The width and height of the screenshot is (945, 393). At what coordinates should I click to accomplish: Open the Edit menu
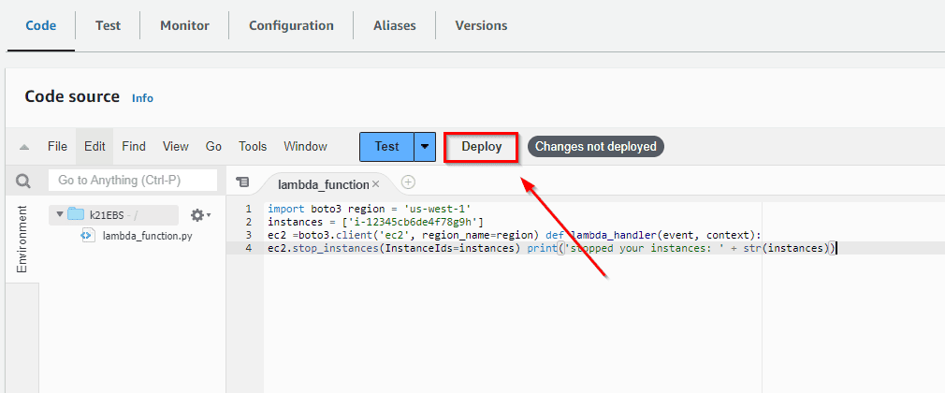click(94, 146)
